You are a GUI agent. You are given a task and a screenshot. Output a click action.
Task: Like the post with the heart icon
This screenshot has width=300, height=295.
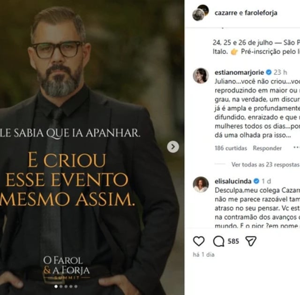[x=199, y=241]
